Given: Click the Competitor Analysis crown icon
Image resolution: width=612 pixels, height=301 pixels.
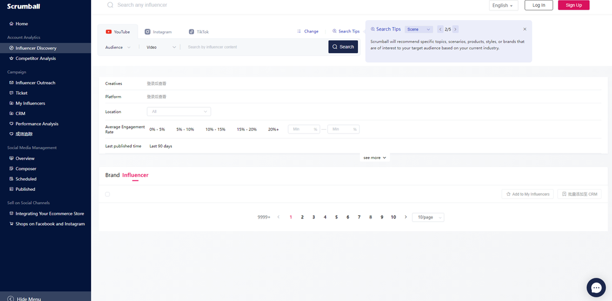Looking at the screenshot, I should (11, 59).
